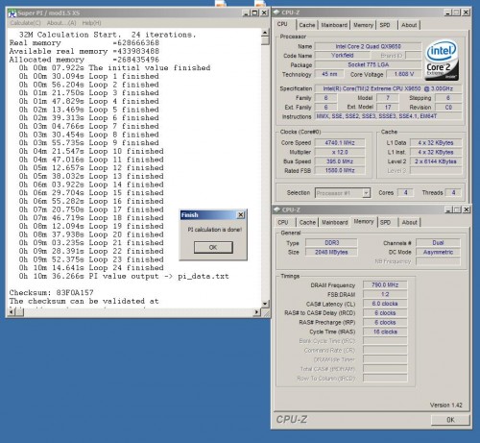This screenshot has height=443, width=480.
Task: Switch to Mainboard tab in upper CPU-Z window
Action: (x=334, y=25)
